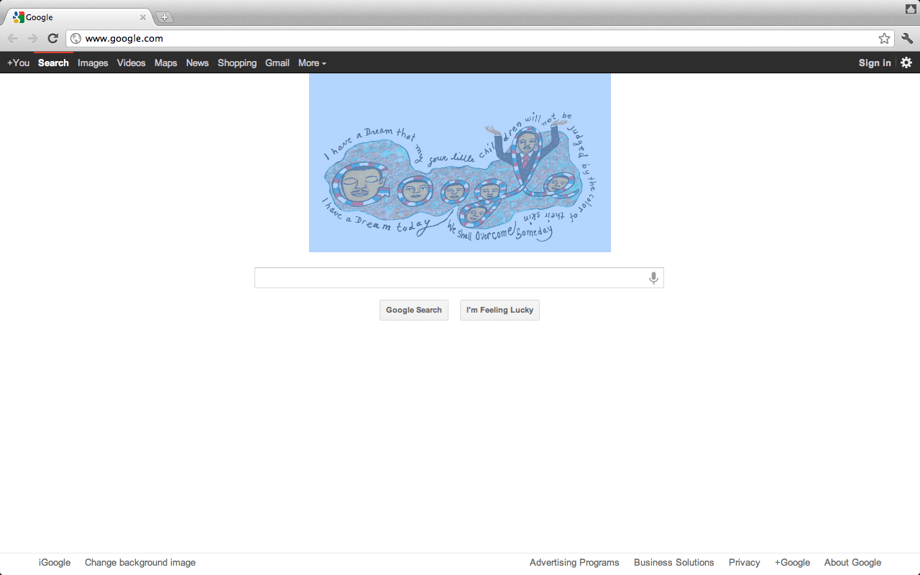Open News from the Google bar
Screen dimensions: 920x575
pyautogui.click(x=197, y=63)
